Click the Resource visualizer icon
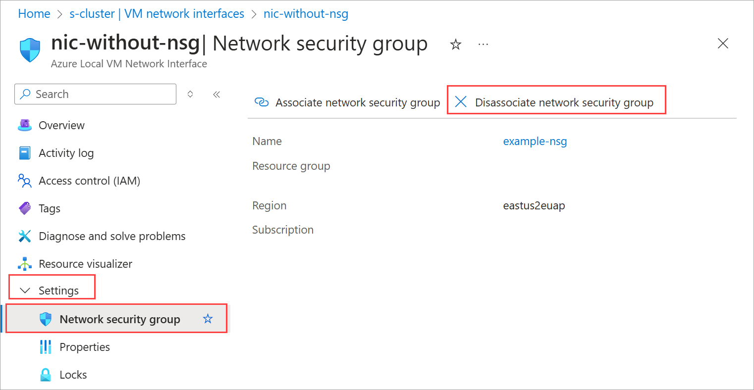 [25, 264]
